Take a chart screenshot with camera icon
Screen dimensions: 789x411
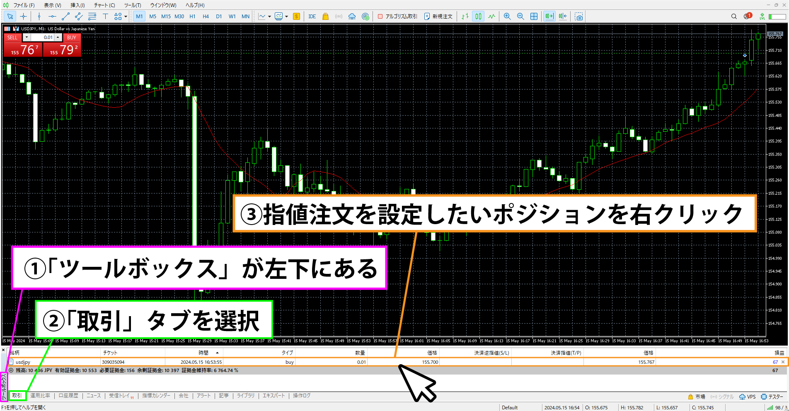(x=579, y=17)
